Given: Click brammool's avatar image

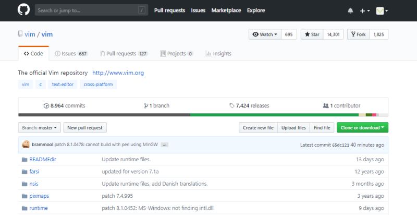Looking at the screenshot, I should click(x=26, y=144).
